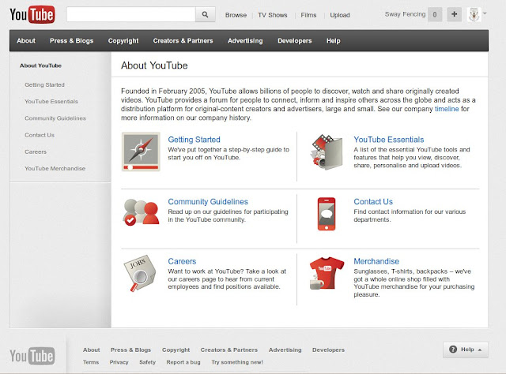This screenshot has height=374, width=506.
Task: Click footer Press & Blogs link
Action: pos(130,350)
